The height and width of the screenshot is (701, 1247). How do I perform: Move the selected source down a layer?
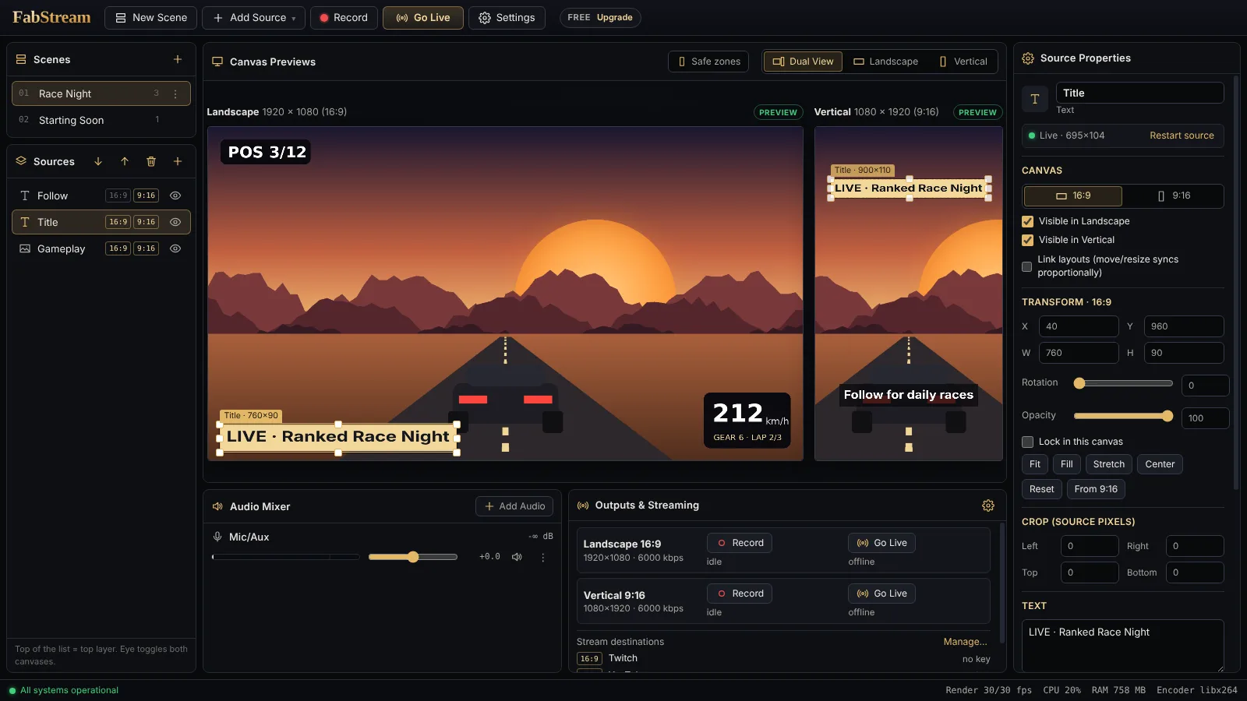pos(98,161)
